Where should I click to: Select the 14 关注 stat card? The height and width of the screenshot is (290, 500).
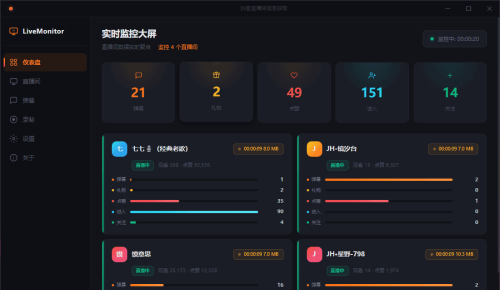point(450,92)
